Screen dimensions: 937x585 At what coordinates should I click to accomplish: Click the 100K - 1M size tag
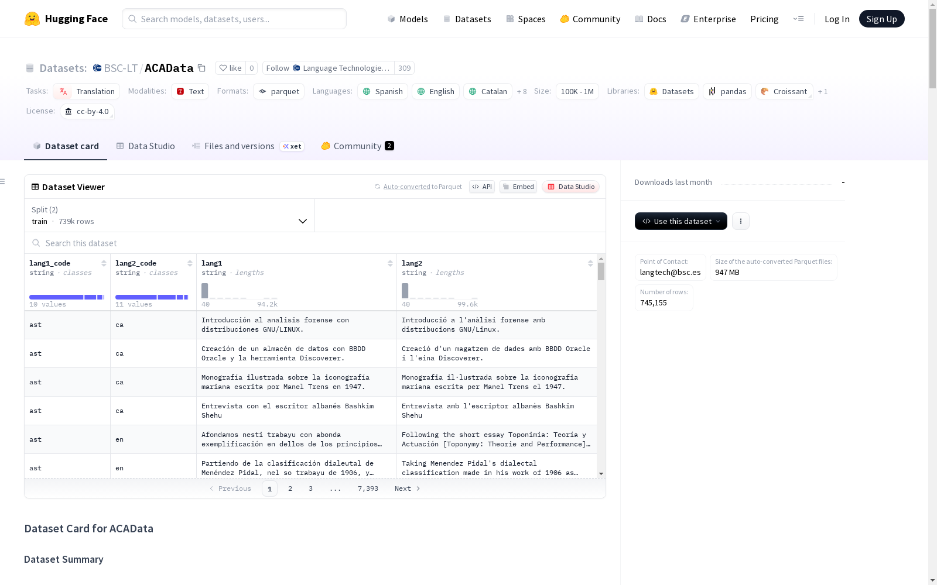[x=577, y=91]
